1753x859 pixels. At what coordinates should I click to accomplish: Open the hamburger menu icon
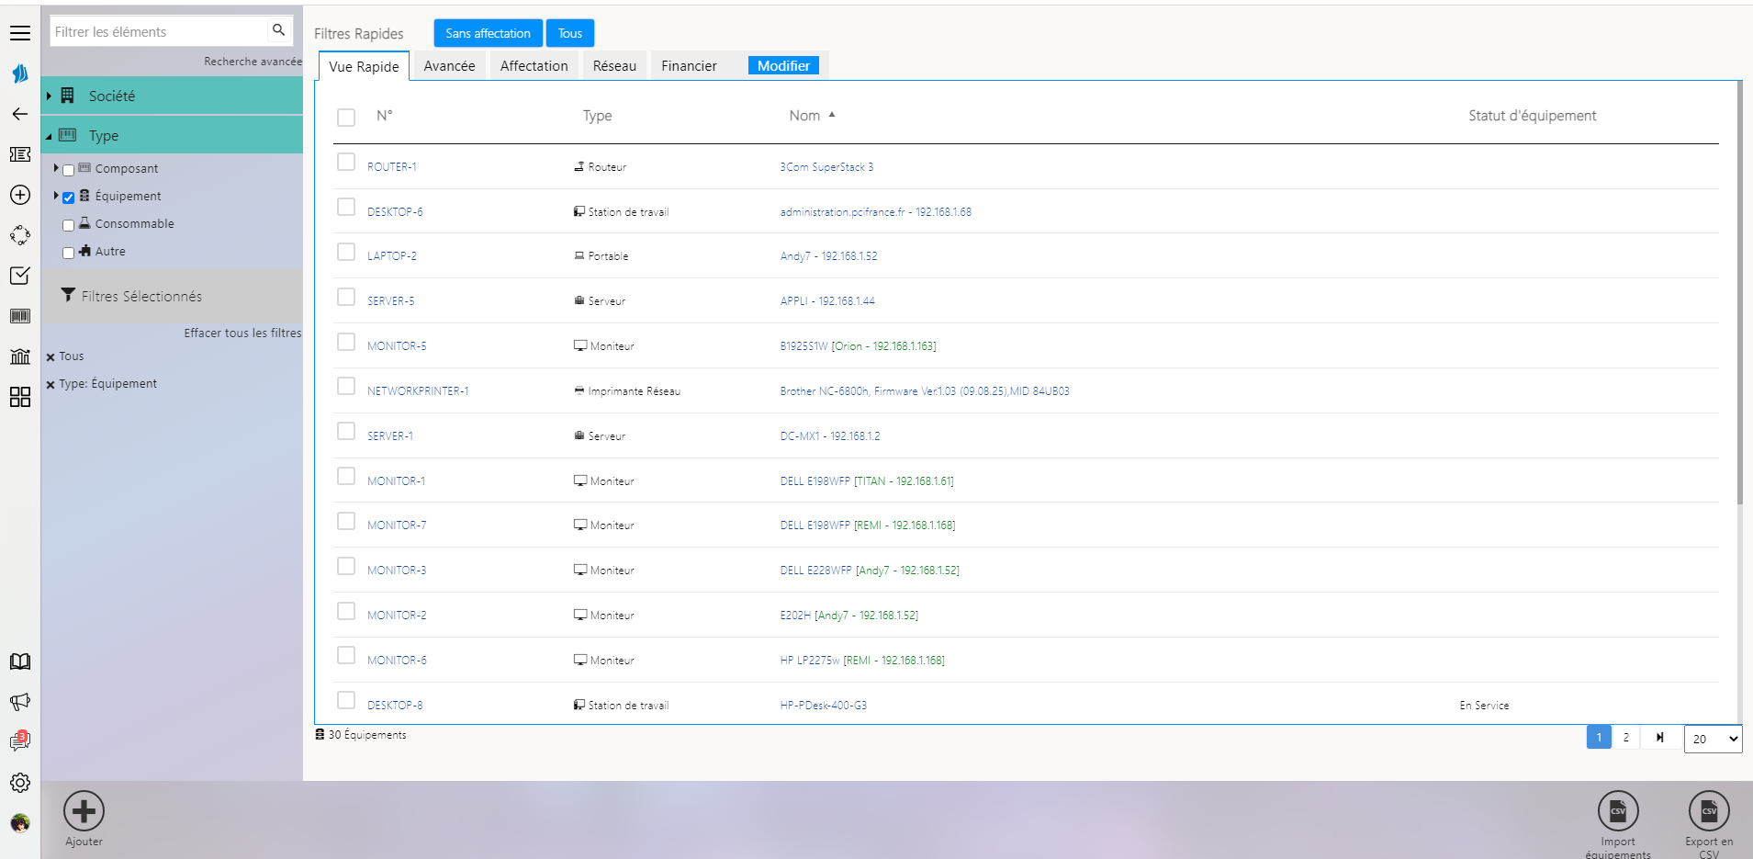(x=20, y=33)
